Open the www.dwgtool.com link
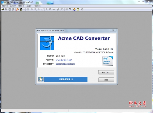 pos(64,60)
